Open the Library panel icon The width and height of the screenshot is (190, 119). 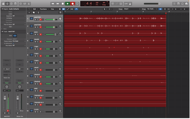[3, 4]
